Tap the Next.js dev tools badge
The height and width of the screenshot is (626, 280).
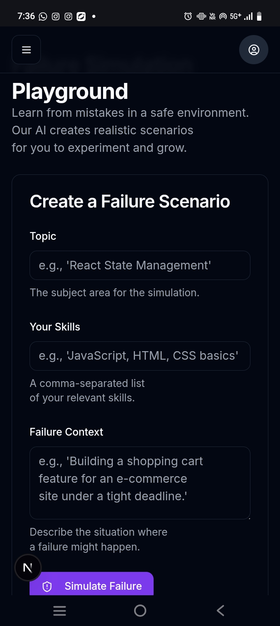(x=28, y=568)
